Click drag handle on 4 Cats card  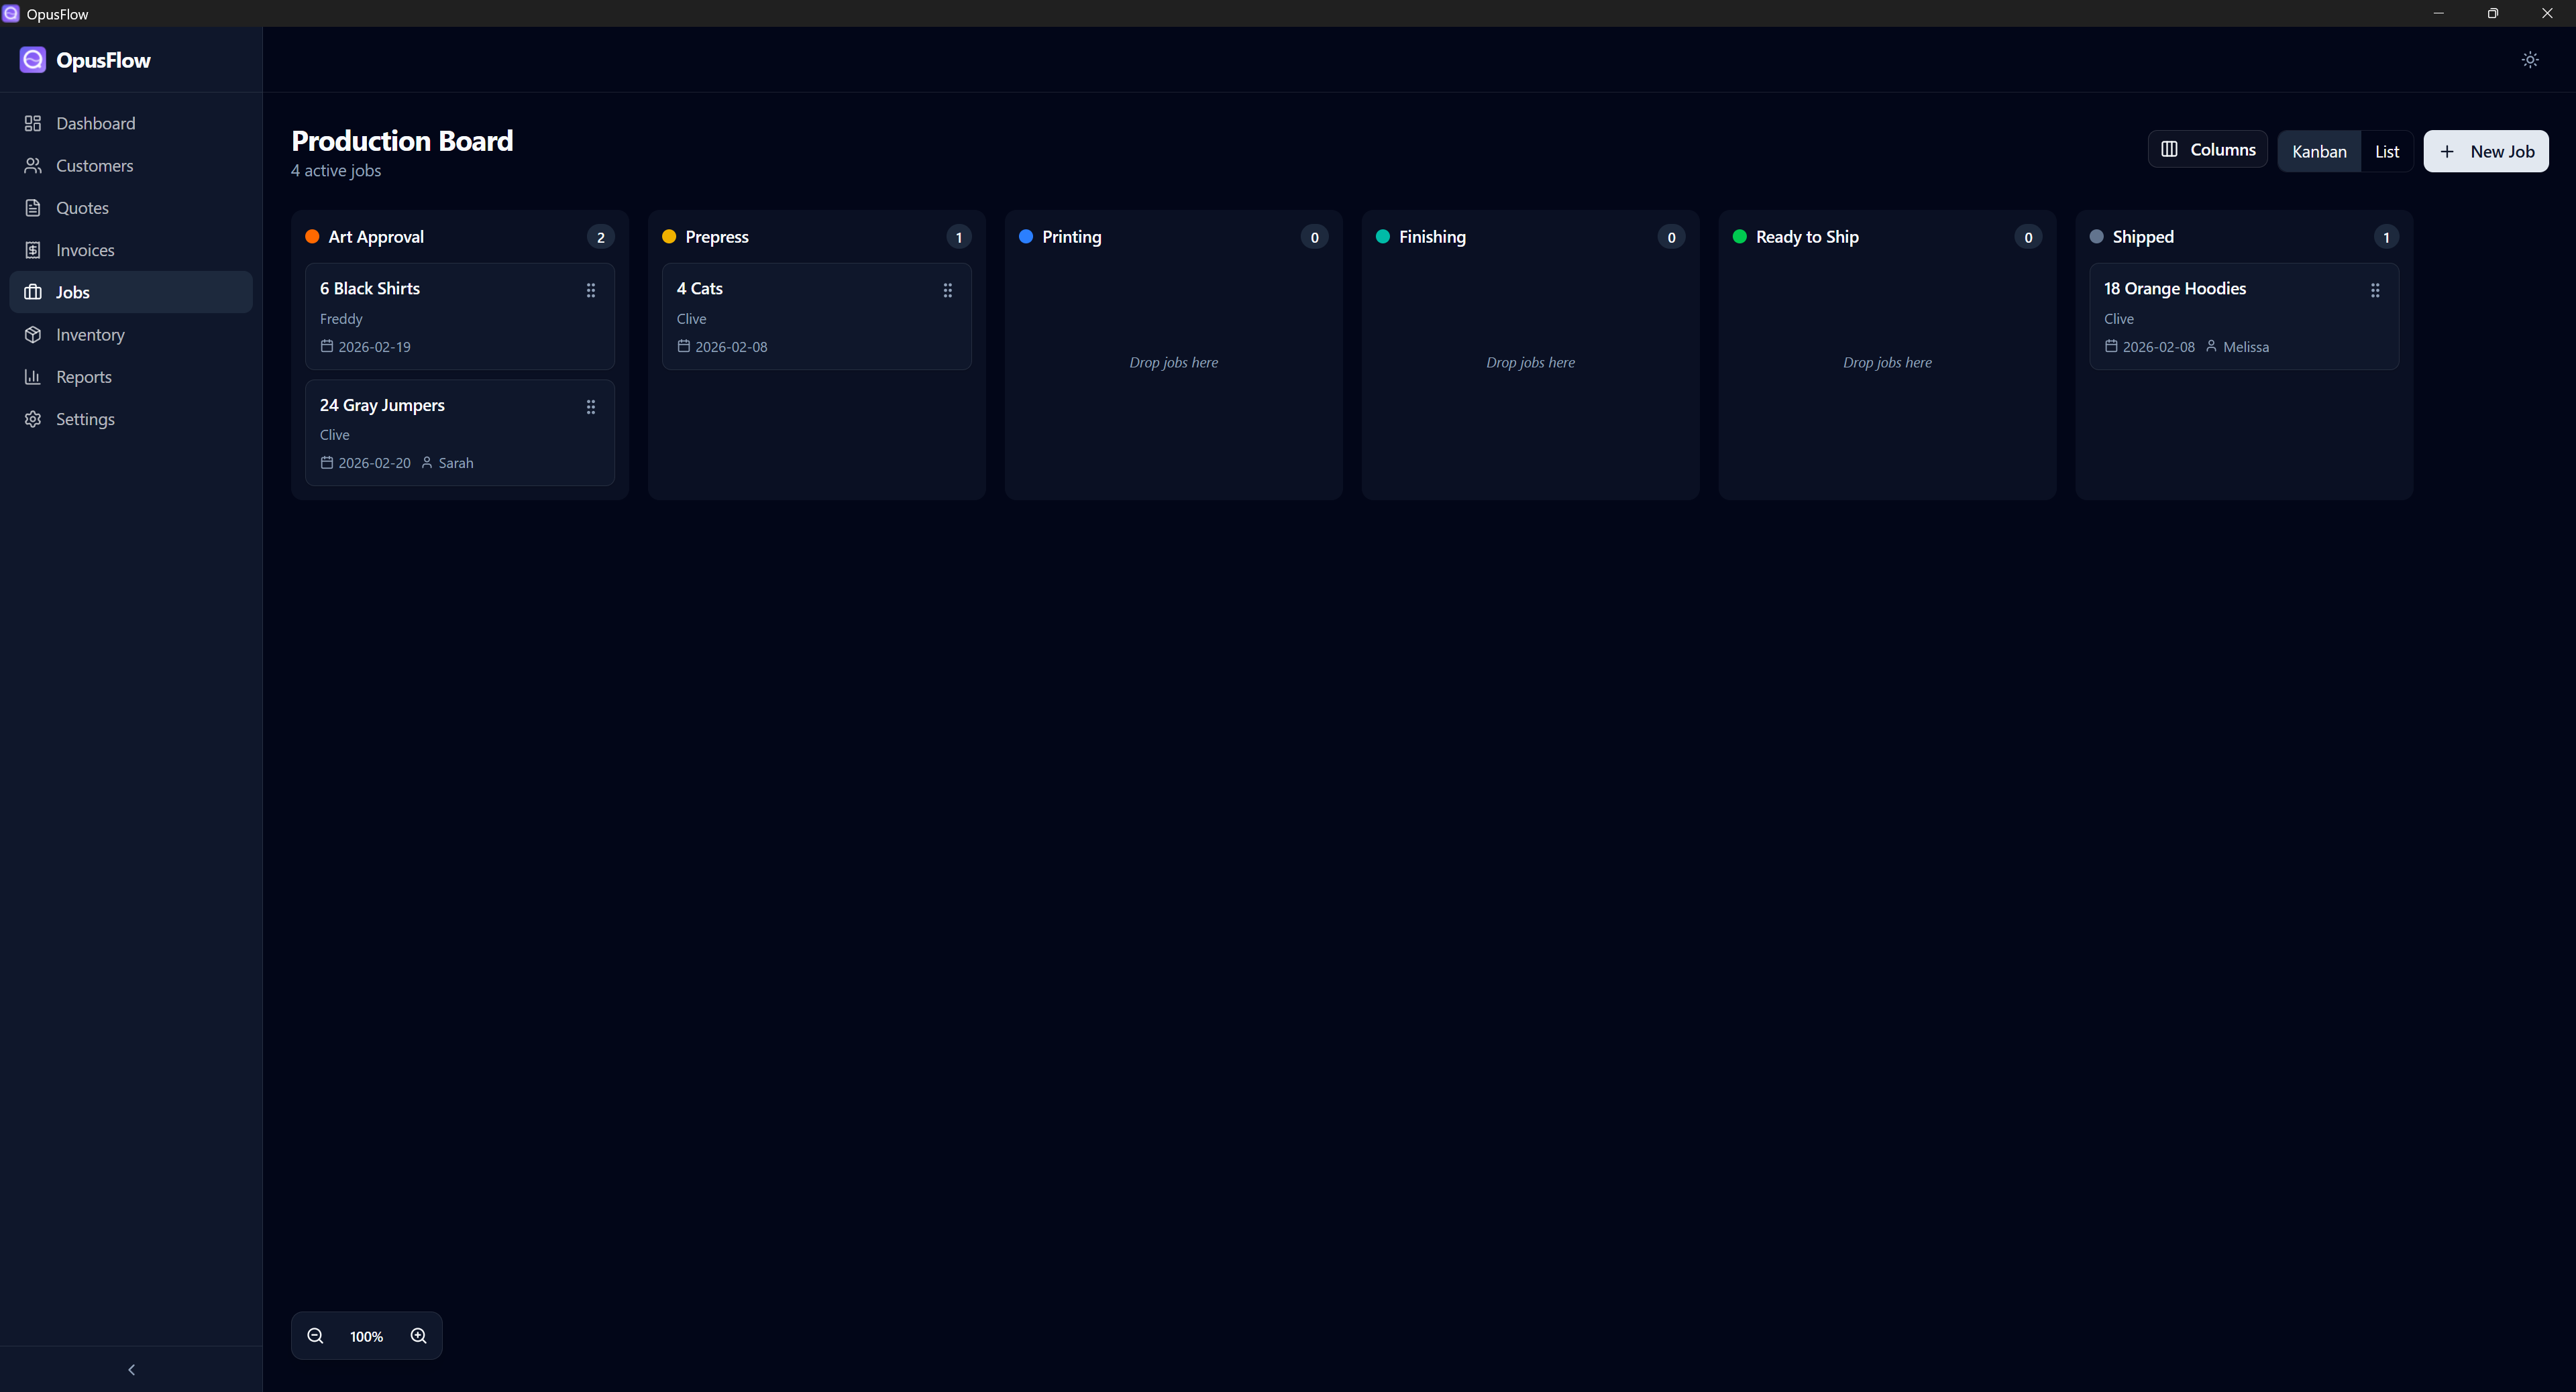click(x=947, y=291)
